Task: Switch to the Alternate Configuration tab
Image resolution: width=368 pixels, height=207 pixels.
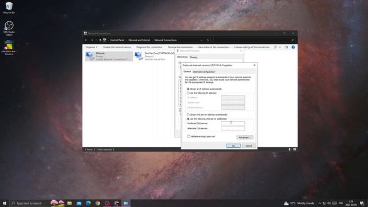Action: click(204, 72)
